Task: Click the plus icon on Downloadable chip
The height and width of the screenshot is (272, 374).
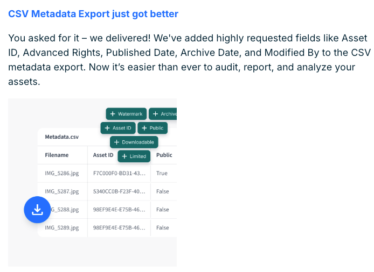Action: [x=116, y=142]
